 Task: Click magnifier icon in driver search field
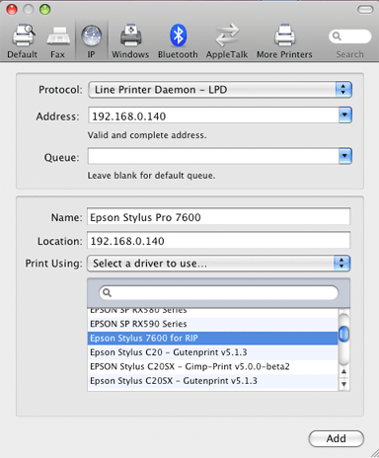[x=107, y=292]
